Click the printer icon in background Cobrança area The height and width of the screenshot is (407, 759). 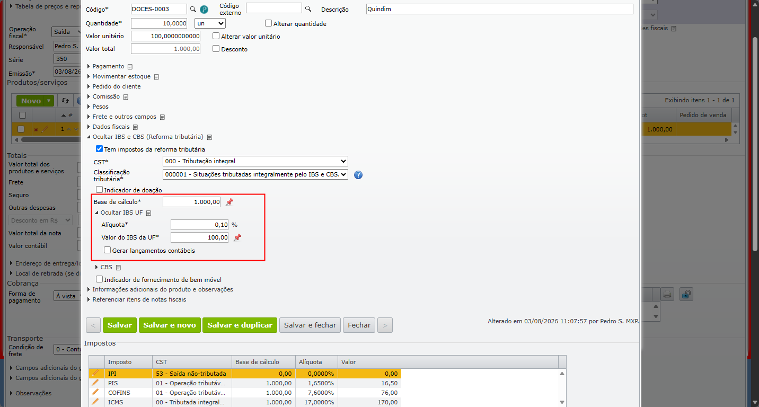[x=667, y=294]
